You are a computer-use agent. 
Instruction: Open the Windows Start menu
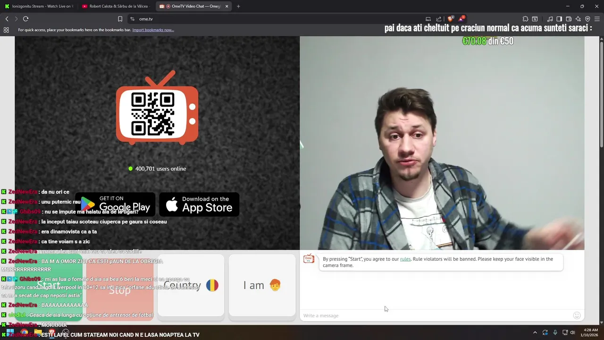click(10, 332)
